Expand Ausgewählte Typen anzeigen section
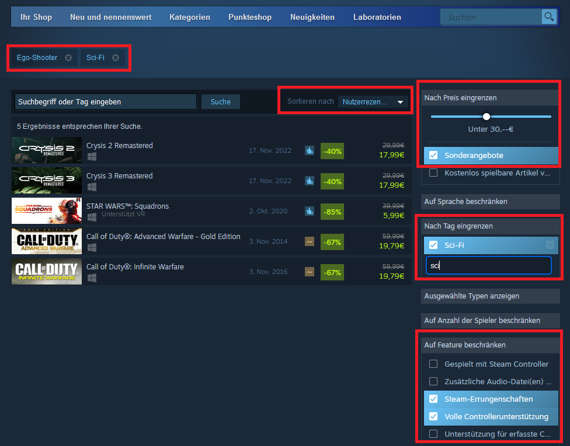Viewport: 570px width, 446px height. (490, 296)
